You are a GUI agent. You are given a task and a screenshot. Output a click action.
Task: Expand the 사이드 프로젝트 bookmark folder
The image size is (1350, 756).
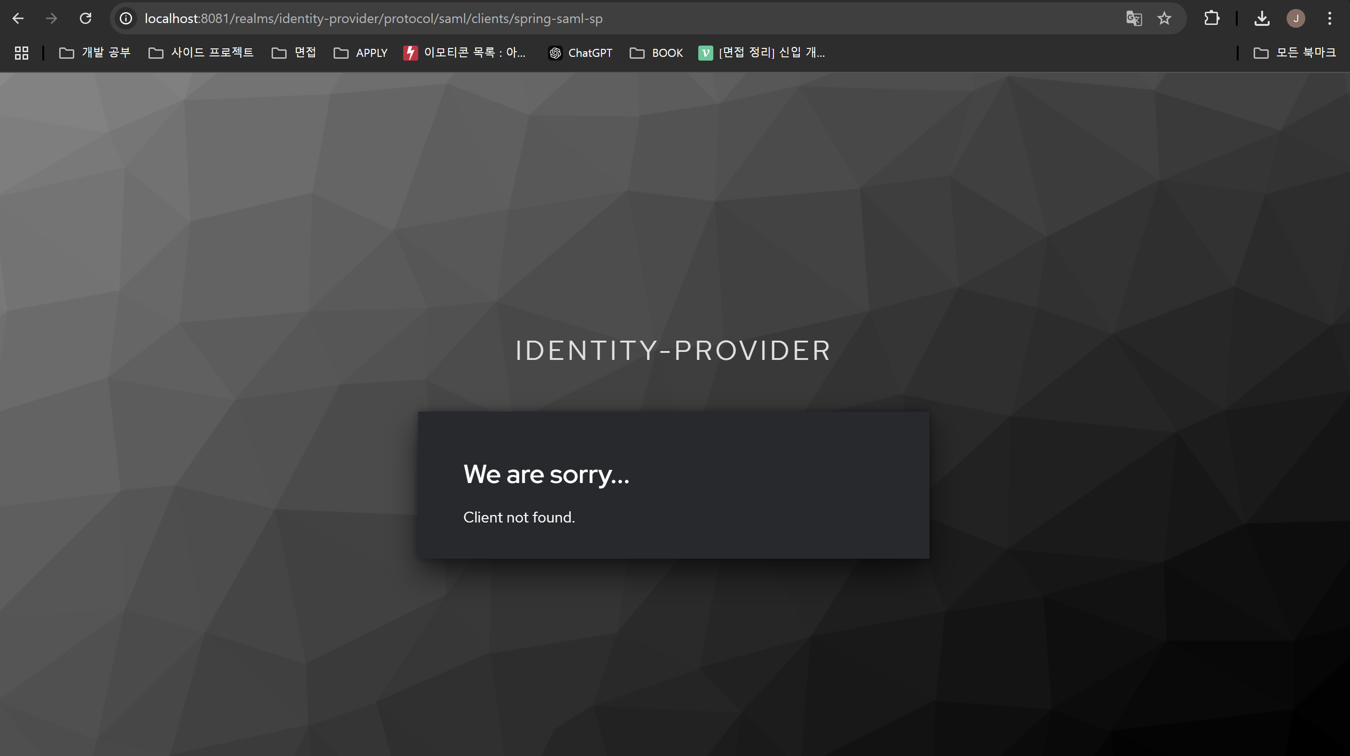(201, 53)
